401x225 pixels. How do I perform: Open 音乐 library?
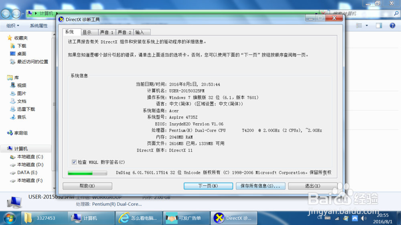pos(22,117)
